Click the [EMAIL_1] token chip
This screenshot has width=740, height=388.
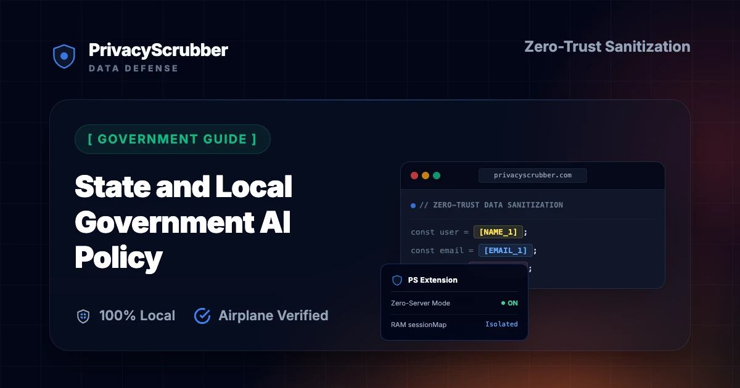point(506,251)
